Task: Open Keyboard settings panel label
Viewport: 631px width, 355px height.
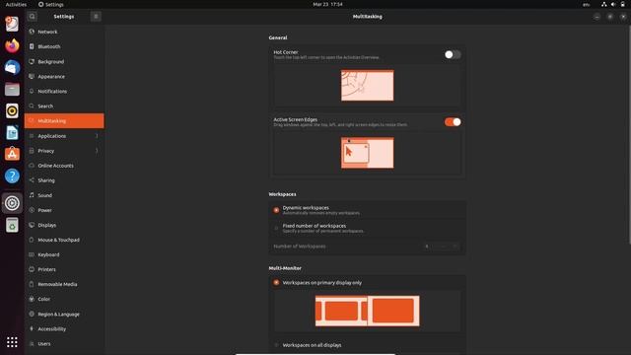Action: point(48,254)
